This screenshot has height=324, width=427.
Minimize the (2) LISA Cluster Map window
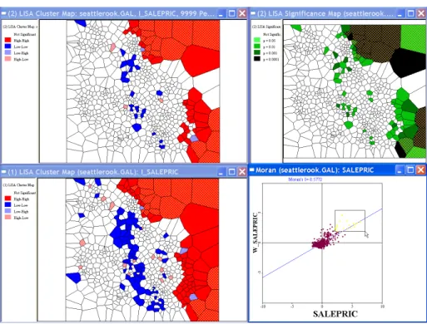pyautogui.click(x=221, y=13)
